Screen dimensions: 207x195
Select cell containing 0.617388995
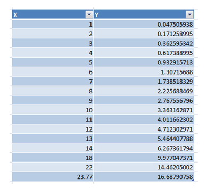click(x=144, y=53)
